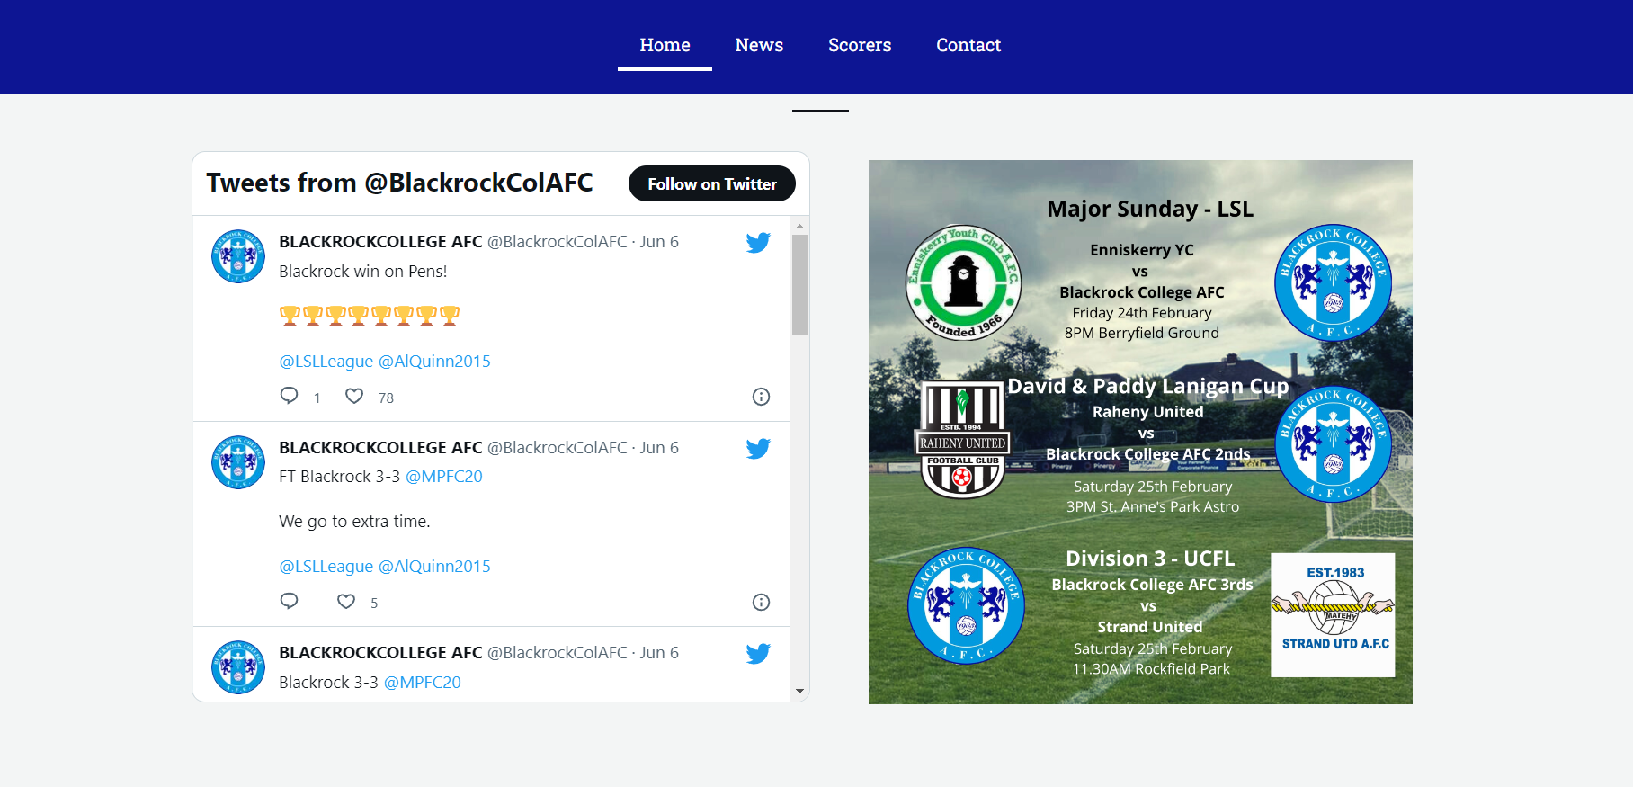Reply to the 'We go to extra time' tweet
This screenshot has height=787, width=1633.
pos(289,601)
